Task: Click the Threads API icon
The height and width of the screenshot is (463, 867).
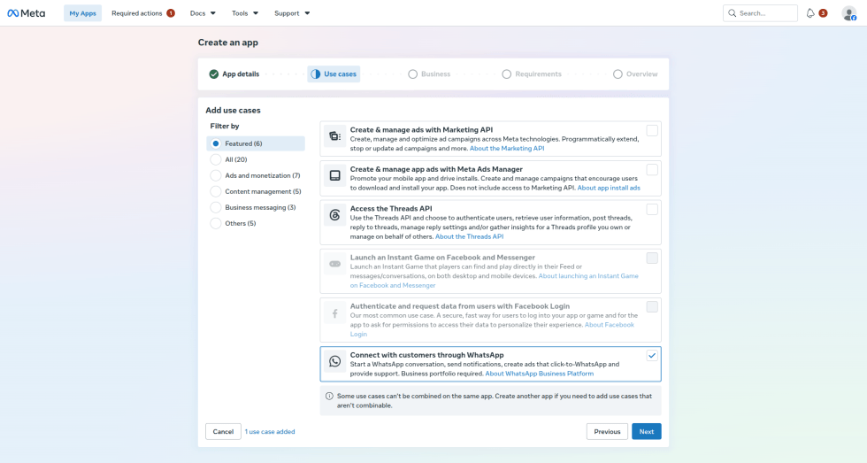Action: point(334,215)
